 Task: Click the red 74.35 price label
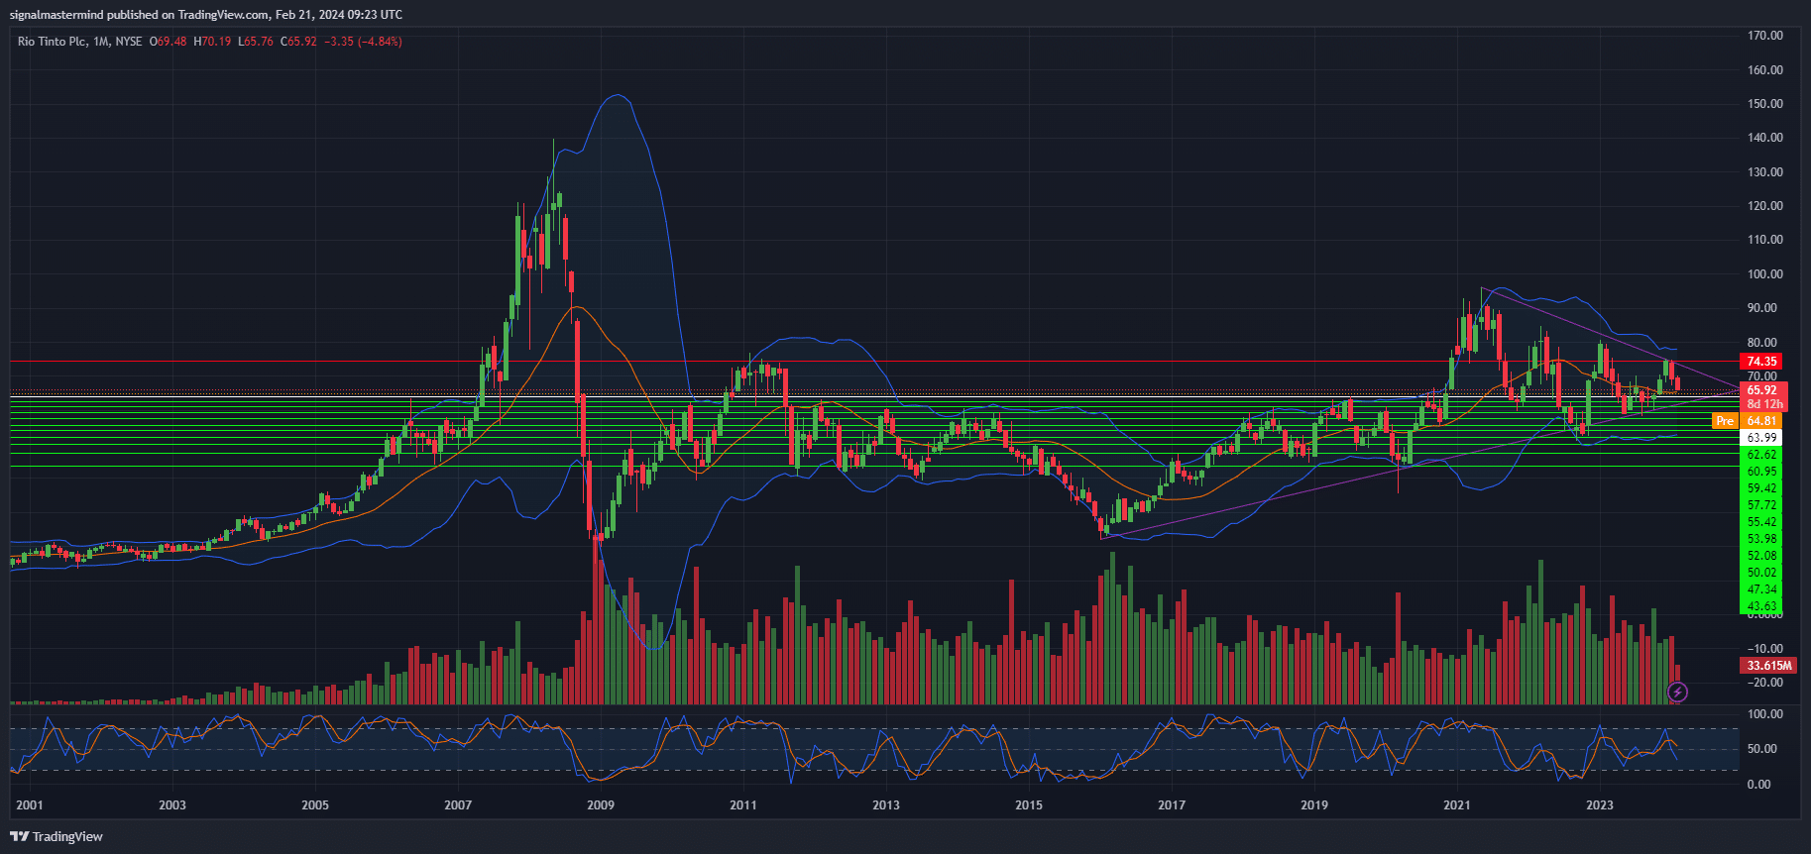click(1761, 362)
